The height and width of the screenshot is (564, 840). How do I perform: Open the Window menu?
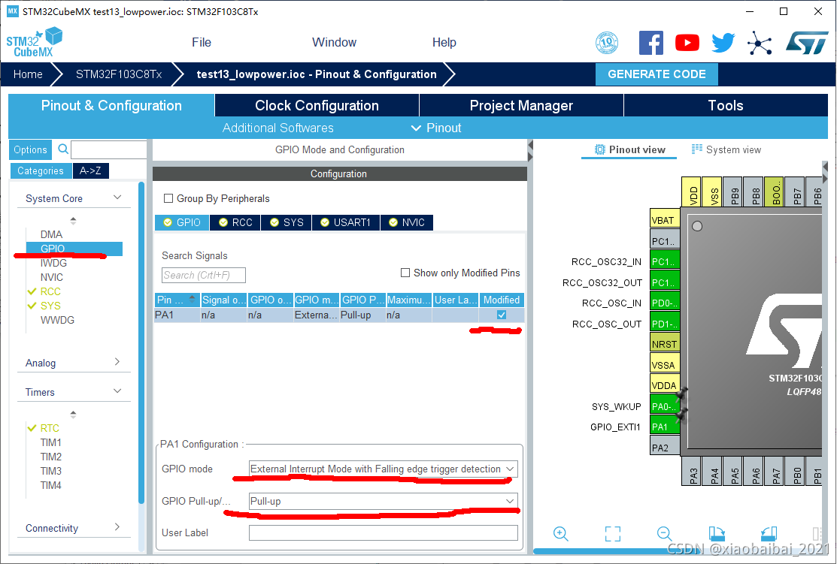(x=335, y=42)
